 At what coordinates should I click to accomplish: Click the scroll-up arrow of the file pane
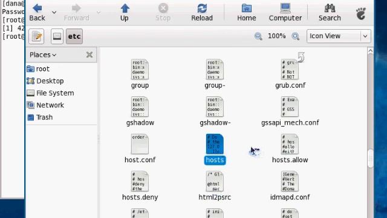click(x=370, y=51)
